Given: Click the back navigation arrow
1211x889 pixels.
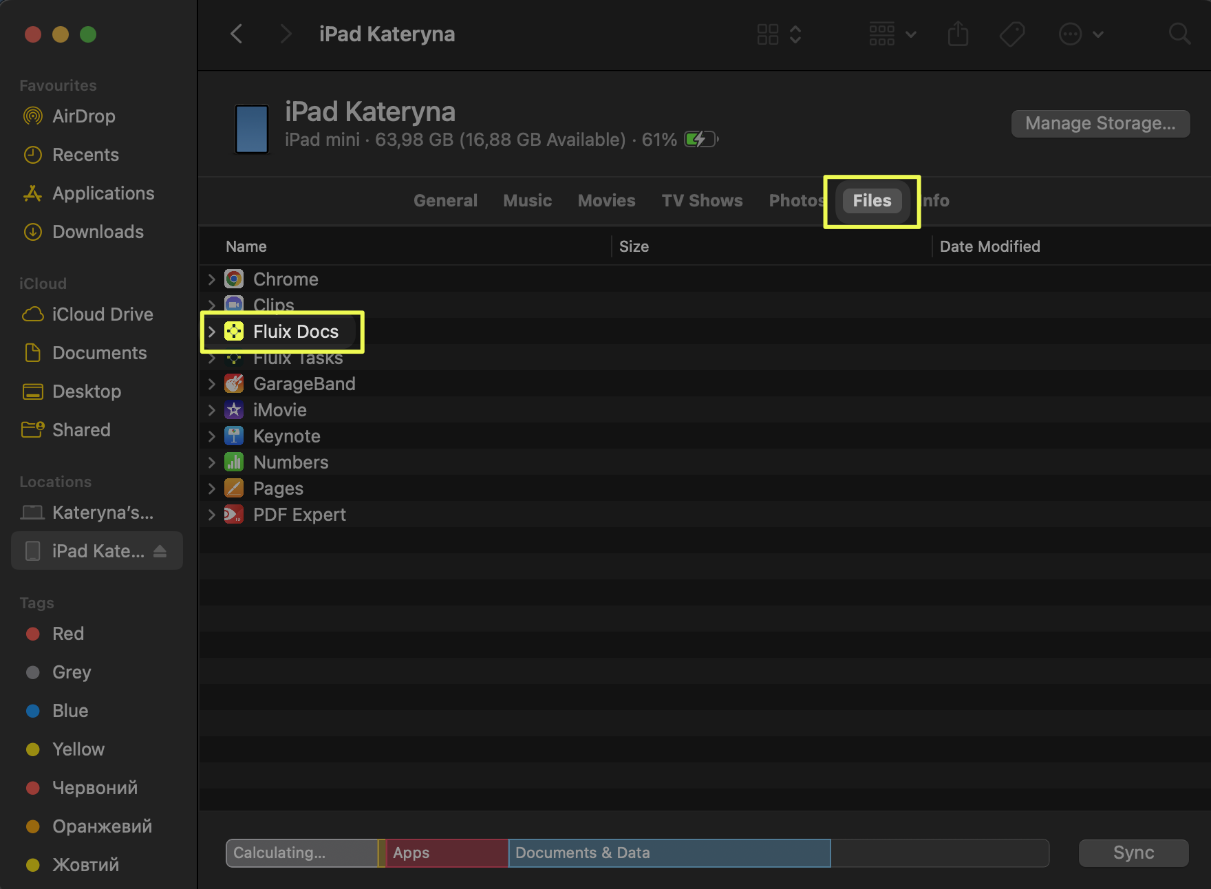Looking at the screenshot, I should (x=237, y=34).
